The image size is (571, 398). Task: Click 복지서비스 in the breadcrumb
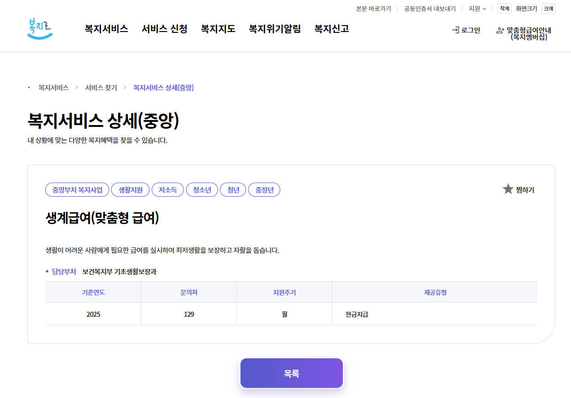53,88
